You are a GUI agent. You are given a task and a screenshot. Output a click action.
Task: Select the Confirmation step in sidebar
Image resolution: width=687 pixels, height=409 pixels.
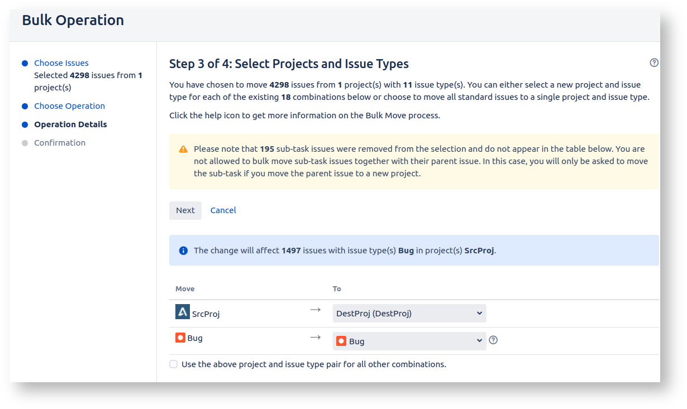tap(60, 143)
